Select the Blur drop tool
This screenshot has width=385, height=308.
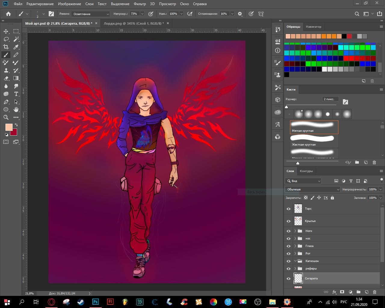click(x=6, y=86)
